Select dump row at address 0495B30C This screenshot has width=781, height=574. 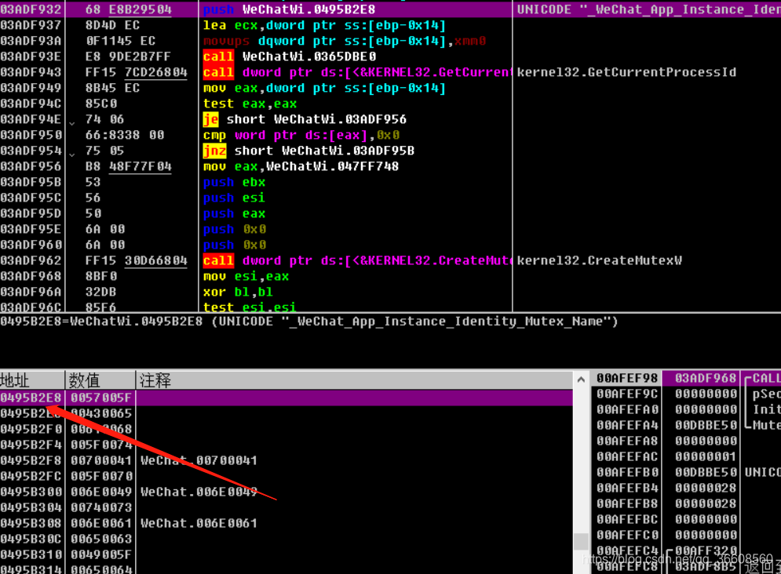[x=286, y=539]
